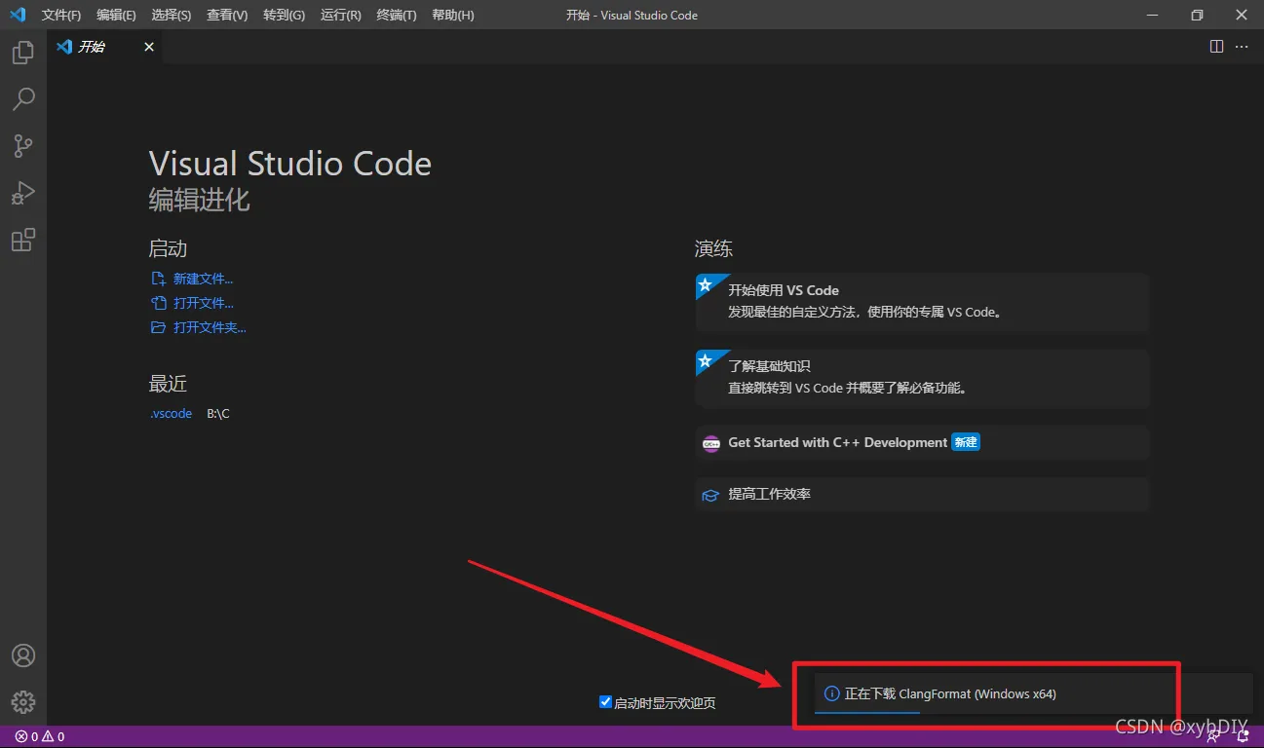This screenshot has height=748, width=1264.
Task: Open the Source Control view
Action: (23, 146)
